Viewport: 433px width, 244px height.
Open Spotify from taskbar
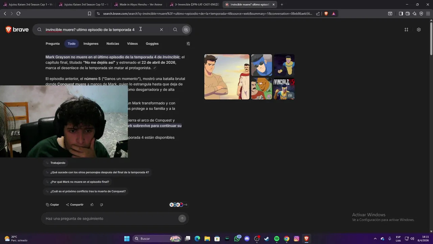click(277, 239)
